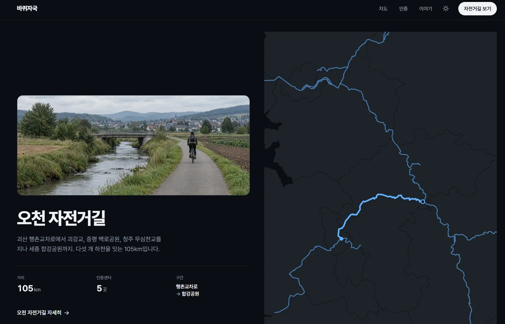Screen dimensions: 505x324
Task: Open the 이야기 navigation link
Action: pos(426,9)
